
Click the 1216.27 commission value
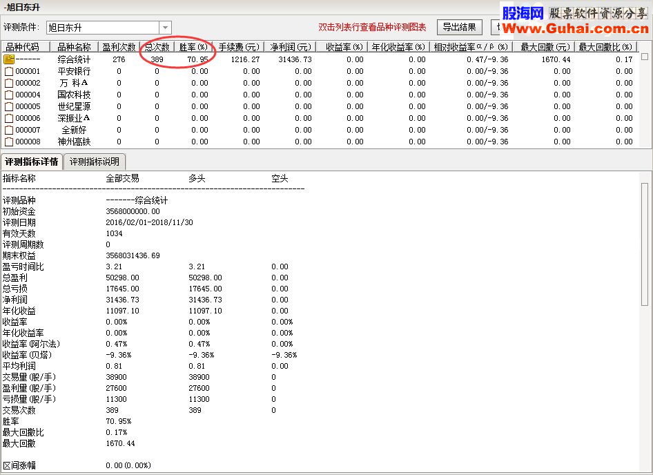(245, 59)
